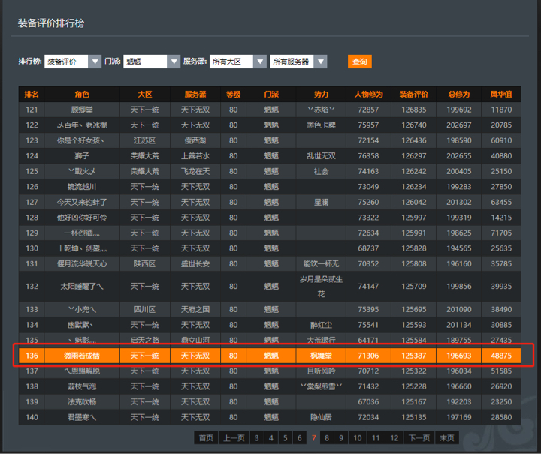Click the 排名 column header
The width and height of the screenshot is (541, 454).
click(32, 94)
